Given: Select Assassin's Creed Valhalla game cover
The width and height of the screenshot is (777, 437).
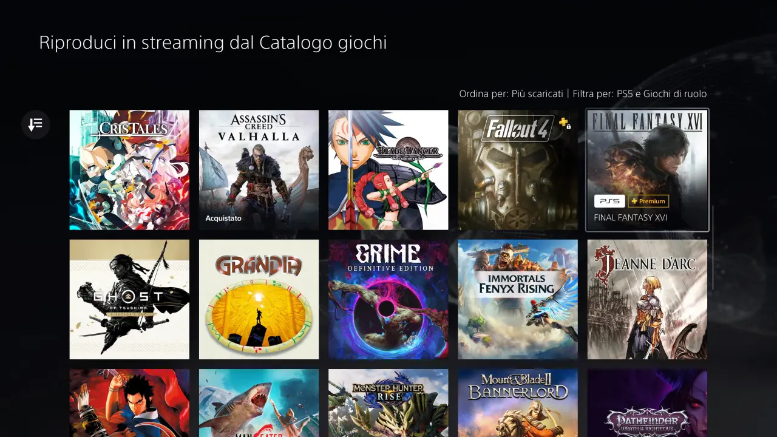Looking at the screenshot, I should click(x=259, y=170).
